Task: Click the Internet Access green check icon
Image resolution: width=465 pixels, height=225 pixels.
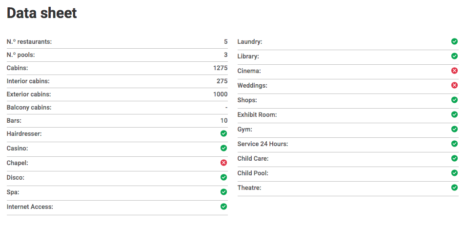Action: pyautogui.click(x=224, y=206)
